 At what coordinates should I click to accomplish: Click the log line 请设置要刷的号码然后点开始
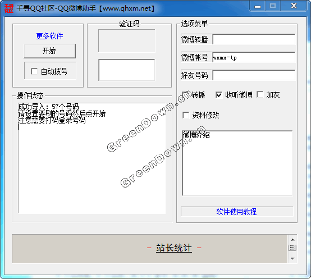pos(62,113)
